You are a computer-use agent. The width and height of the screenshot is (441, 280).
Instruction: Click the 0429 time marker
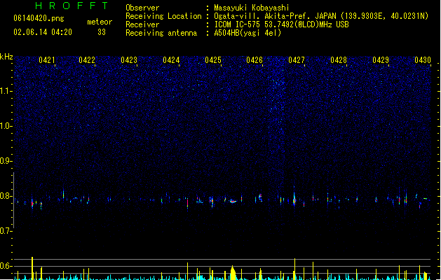[x=381, y=60]
